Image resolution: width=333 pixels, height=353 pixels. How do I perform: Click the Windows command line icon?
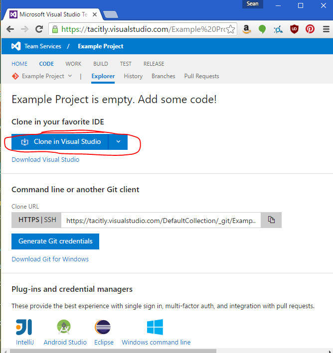[156, 327]
